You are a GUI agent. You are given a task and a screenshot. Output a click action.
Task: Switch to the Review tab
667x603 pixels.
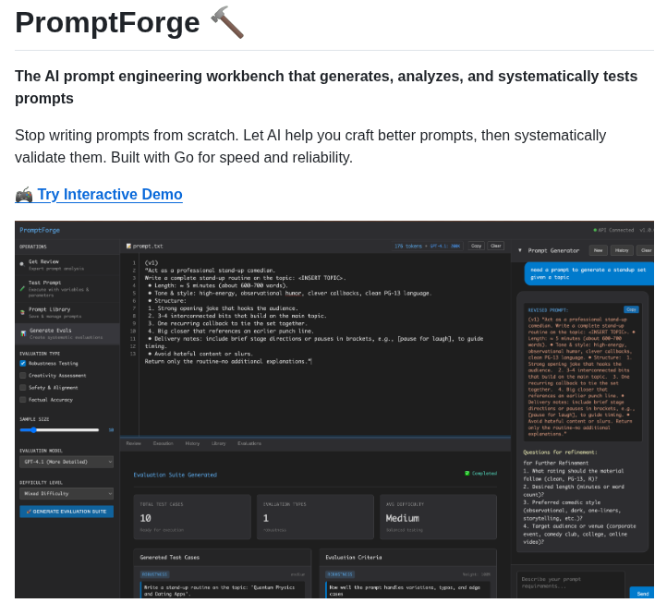click(x=133, y=443)
